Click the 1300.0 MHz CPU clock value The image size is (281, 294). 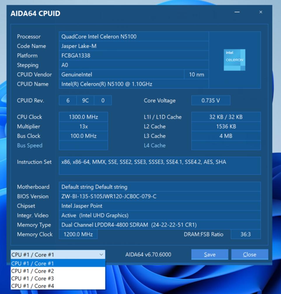click(x=83, y=117)
